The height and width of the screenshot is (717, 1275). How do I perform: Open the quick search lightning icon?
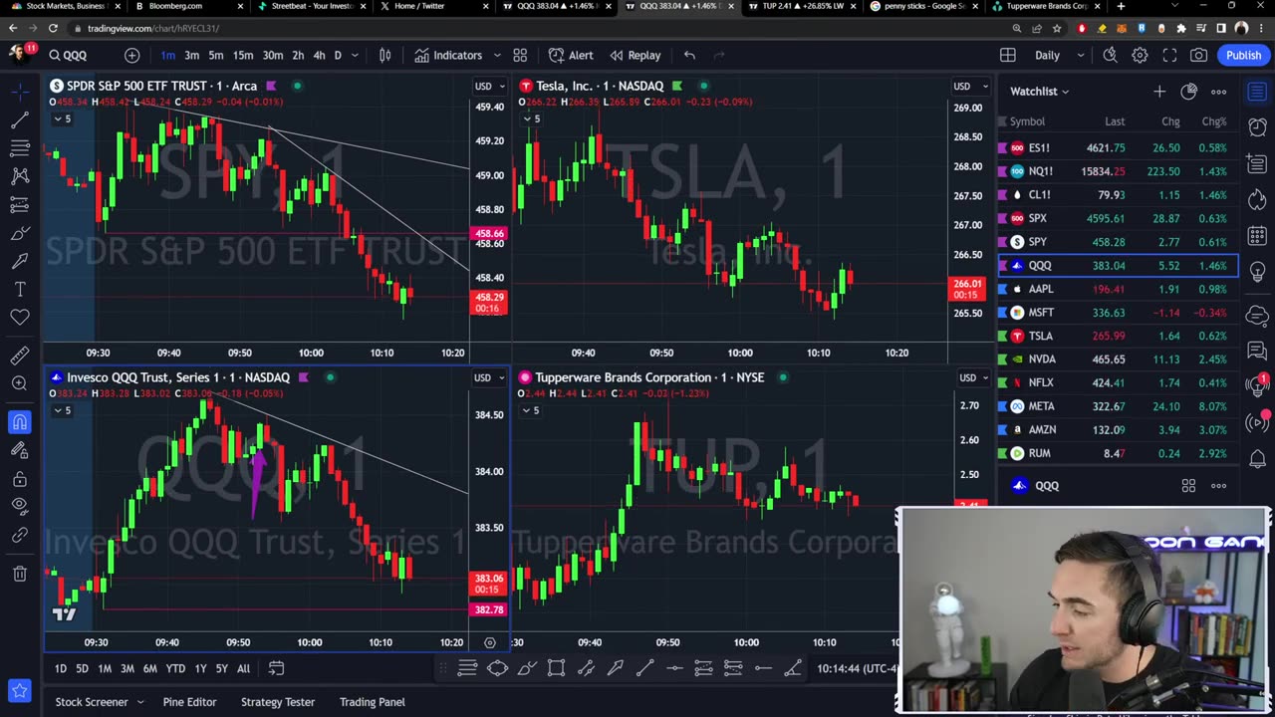coord(1110,56)
